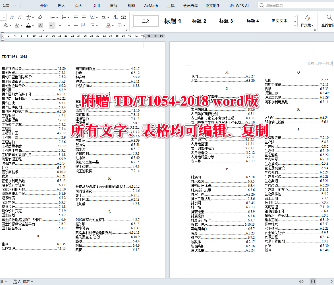Toggle justified alignment

point(76,25)
